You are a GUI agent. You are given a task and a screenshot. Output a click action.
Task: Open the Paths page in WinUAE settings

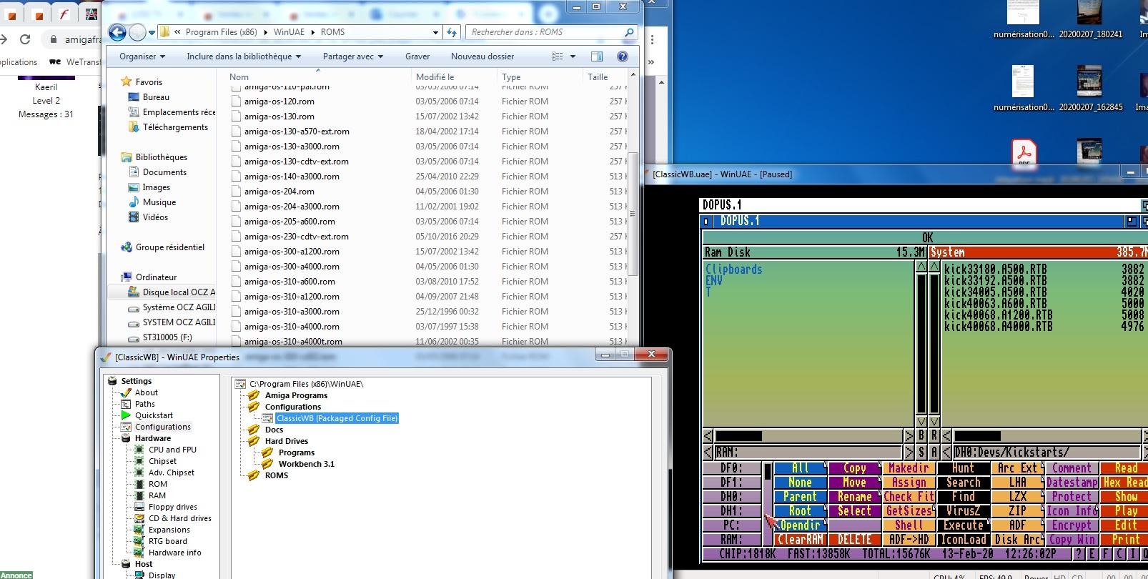[144, 404]
